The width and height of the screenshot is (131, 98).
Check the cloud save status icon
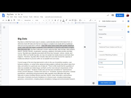click(x=22, y=14)
